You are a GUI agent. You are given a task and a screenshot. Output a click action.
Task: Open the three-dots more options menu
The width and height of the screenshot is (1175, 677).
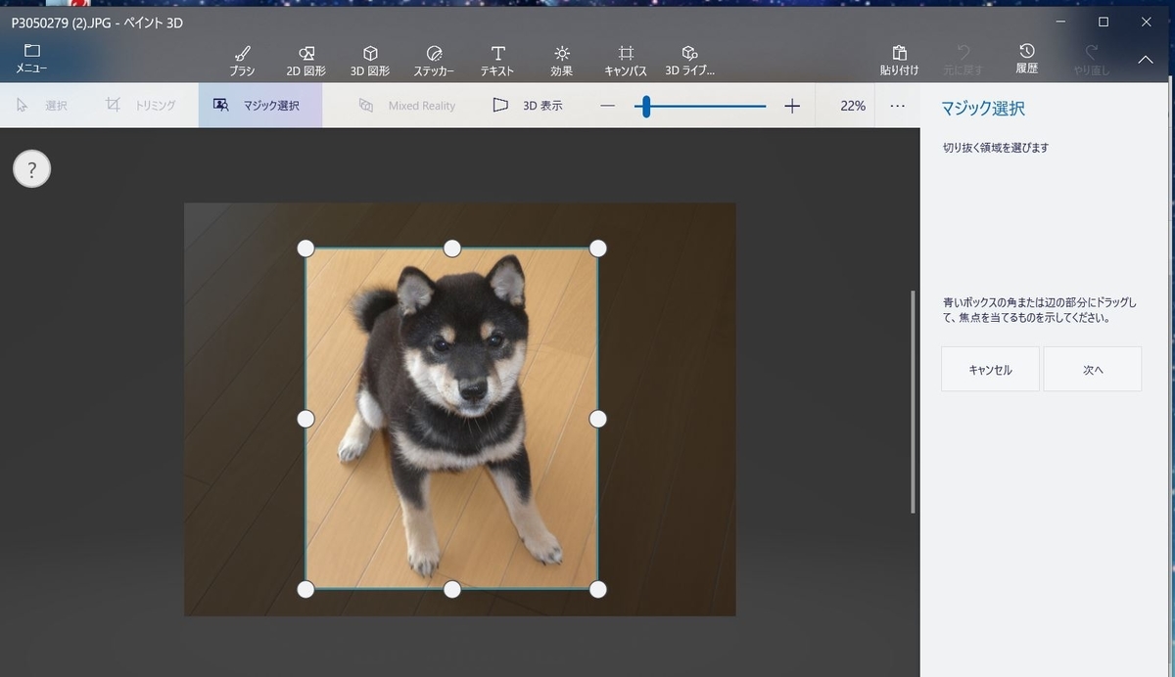click(897, 106)
